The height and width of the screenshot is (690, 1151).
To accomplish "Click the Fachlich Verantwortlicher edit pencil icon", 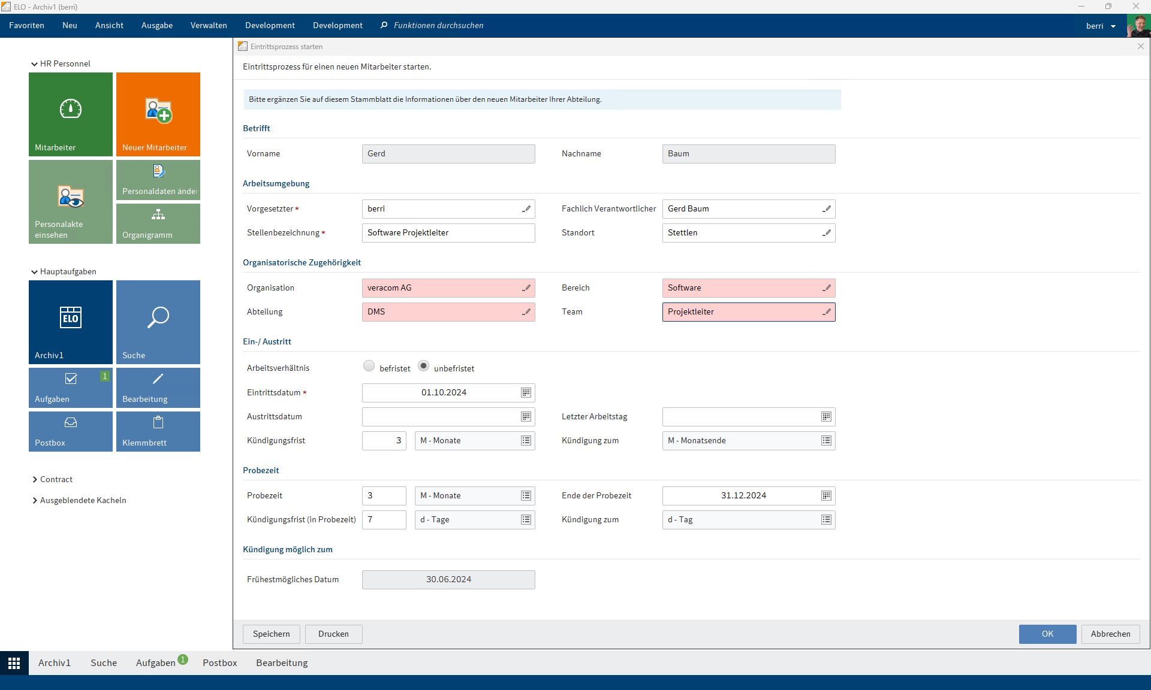I will tap(827, 209).
